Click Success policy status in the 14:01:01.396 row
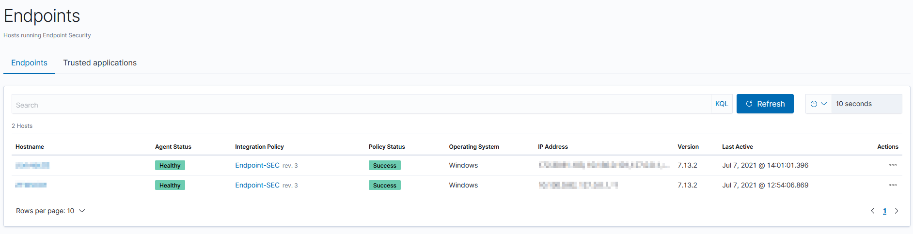Viewport: 913px width, 234px height. (385, 165)
